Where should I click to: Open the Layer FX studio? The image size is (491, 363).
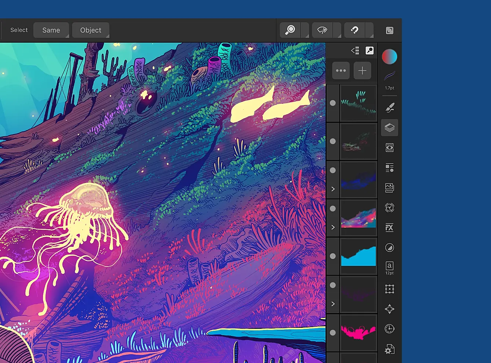pyautogui.click(x=389, y=228)
